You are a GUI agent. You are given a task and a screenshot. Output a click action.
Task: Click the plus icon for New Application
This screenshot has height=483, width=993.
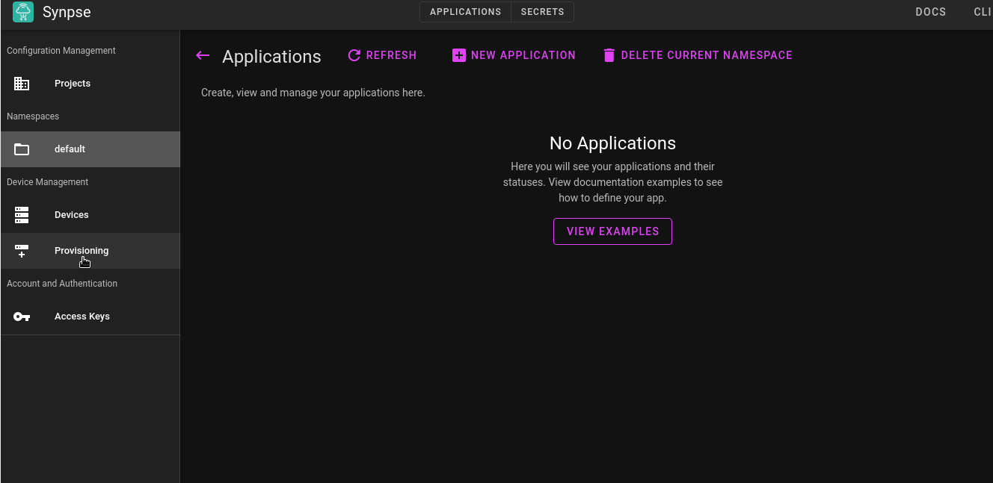coord(459,55)
